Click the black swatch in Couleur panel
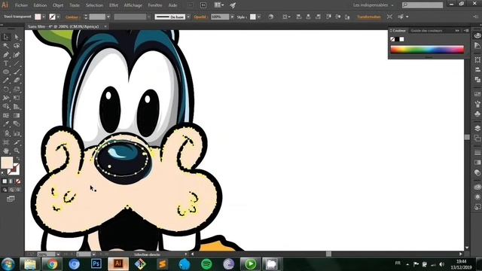482x271 pixels. (x=397, y=39)
